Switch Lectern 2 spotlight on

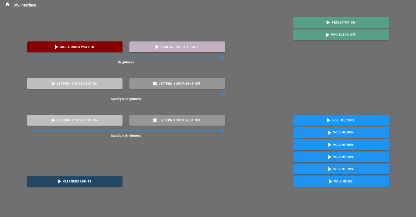tap(75, 120)
